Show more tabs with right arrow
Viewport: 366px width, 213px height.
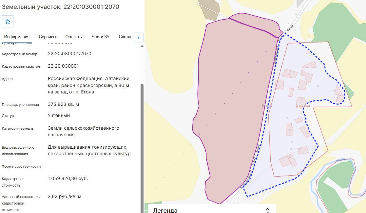pos(139,38)
